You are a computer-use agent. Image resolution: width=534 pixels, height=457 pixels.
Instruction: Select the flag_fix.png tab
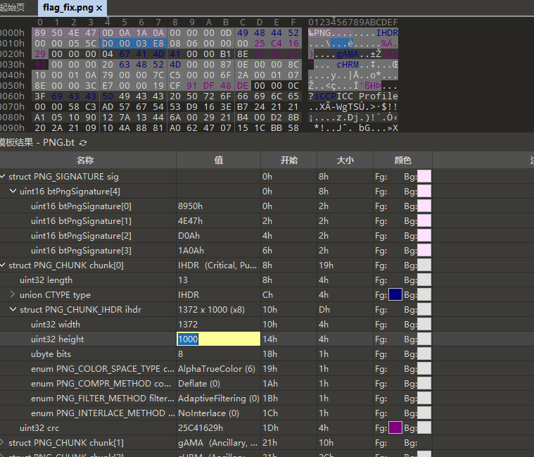[67, 8]
